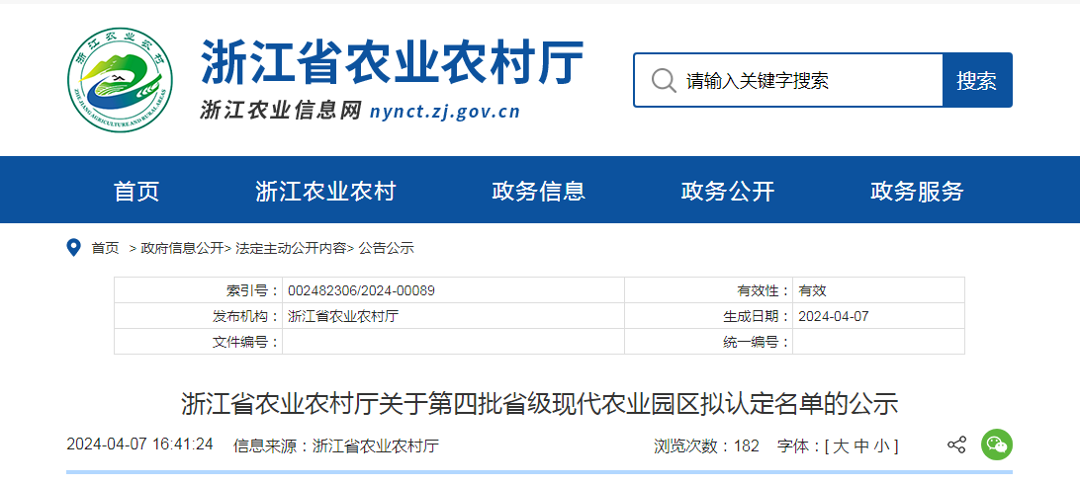
Task: Click the 首页 breadcrumb link
Action: pos(105,248)
